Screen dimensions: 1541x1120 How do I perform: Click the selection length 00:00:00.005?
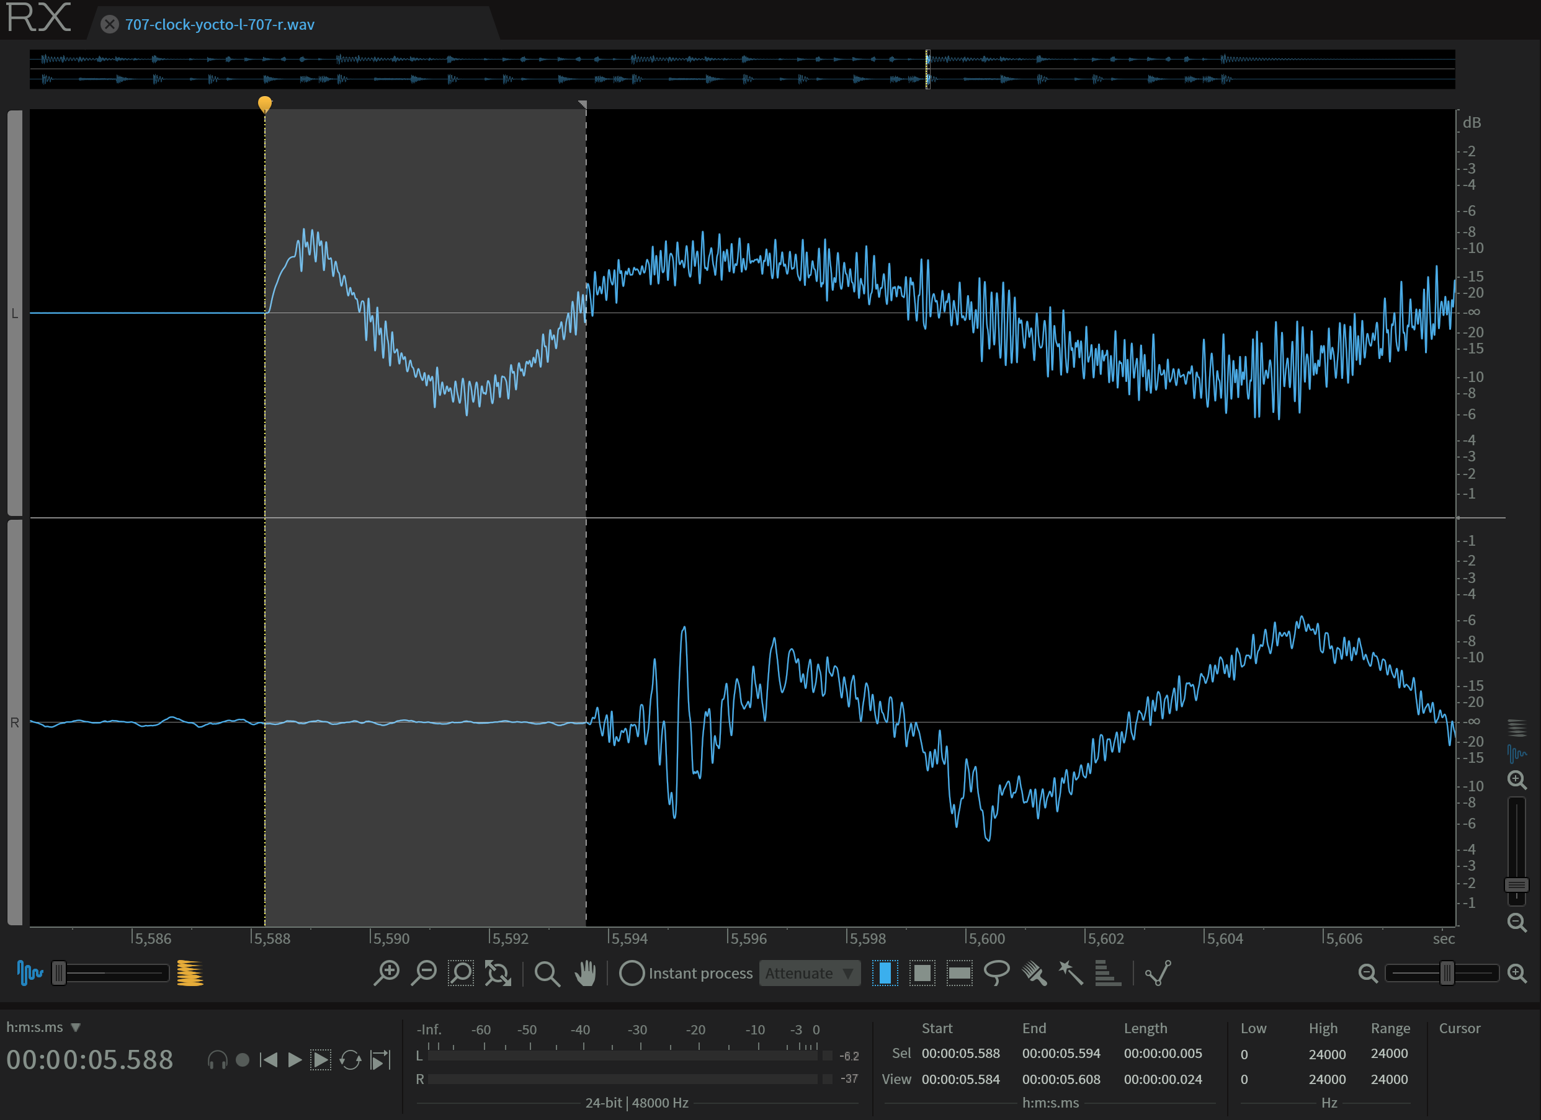click(1163, 1054)
